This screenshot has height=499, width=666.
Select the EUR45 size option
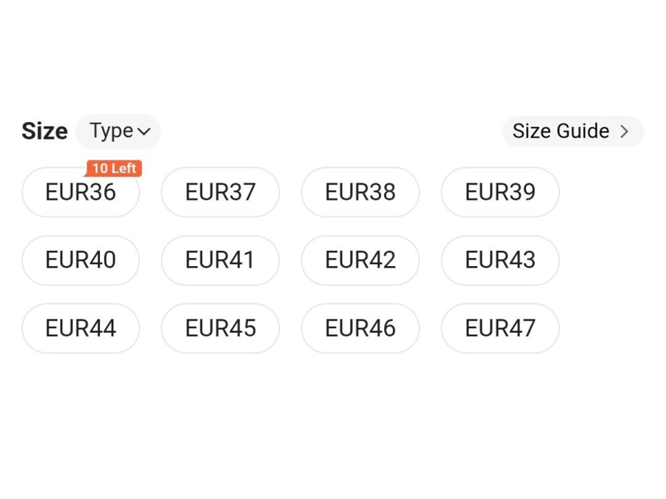(221, 328)
